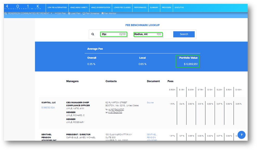Open the blue help question mark button
Image resolution: width=257 pixels, height=150 pixels.
coord(241,135)
